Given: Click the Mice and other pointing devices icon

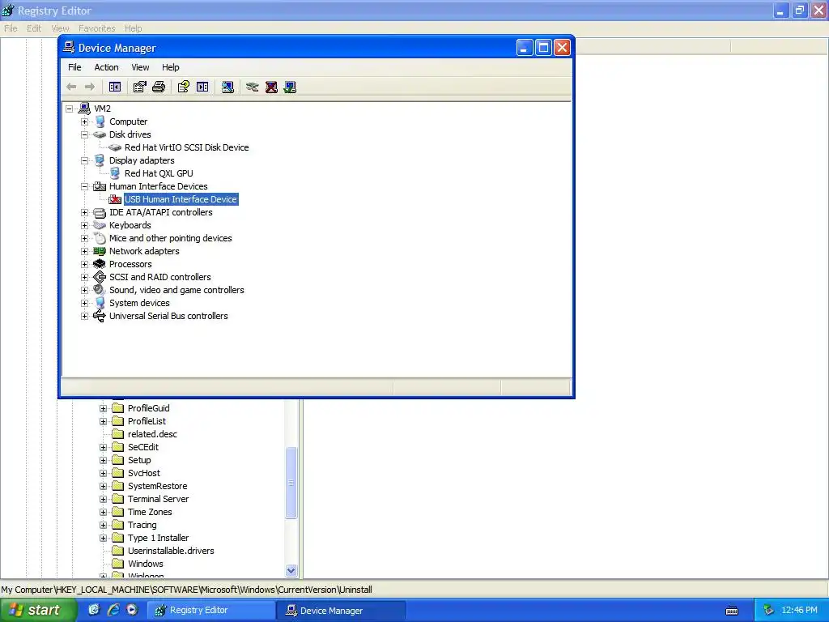Looking at the screenshot, I should 100,238.
